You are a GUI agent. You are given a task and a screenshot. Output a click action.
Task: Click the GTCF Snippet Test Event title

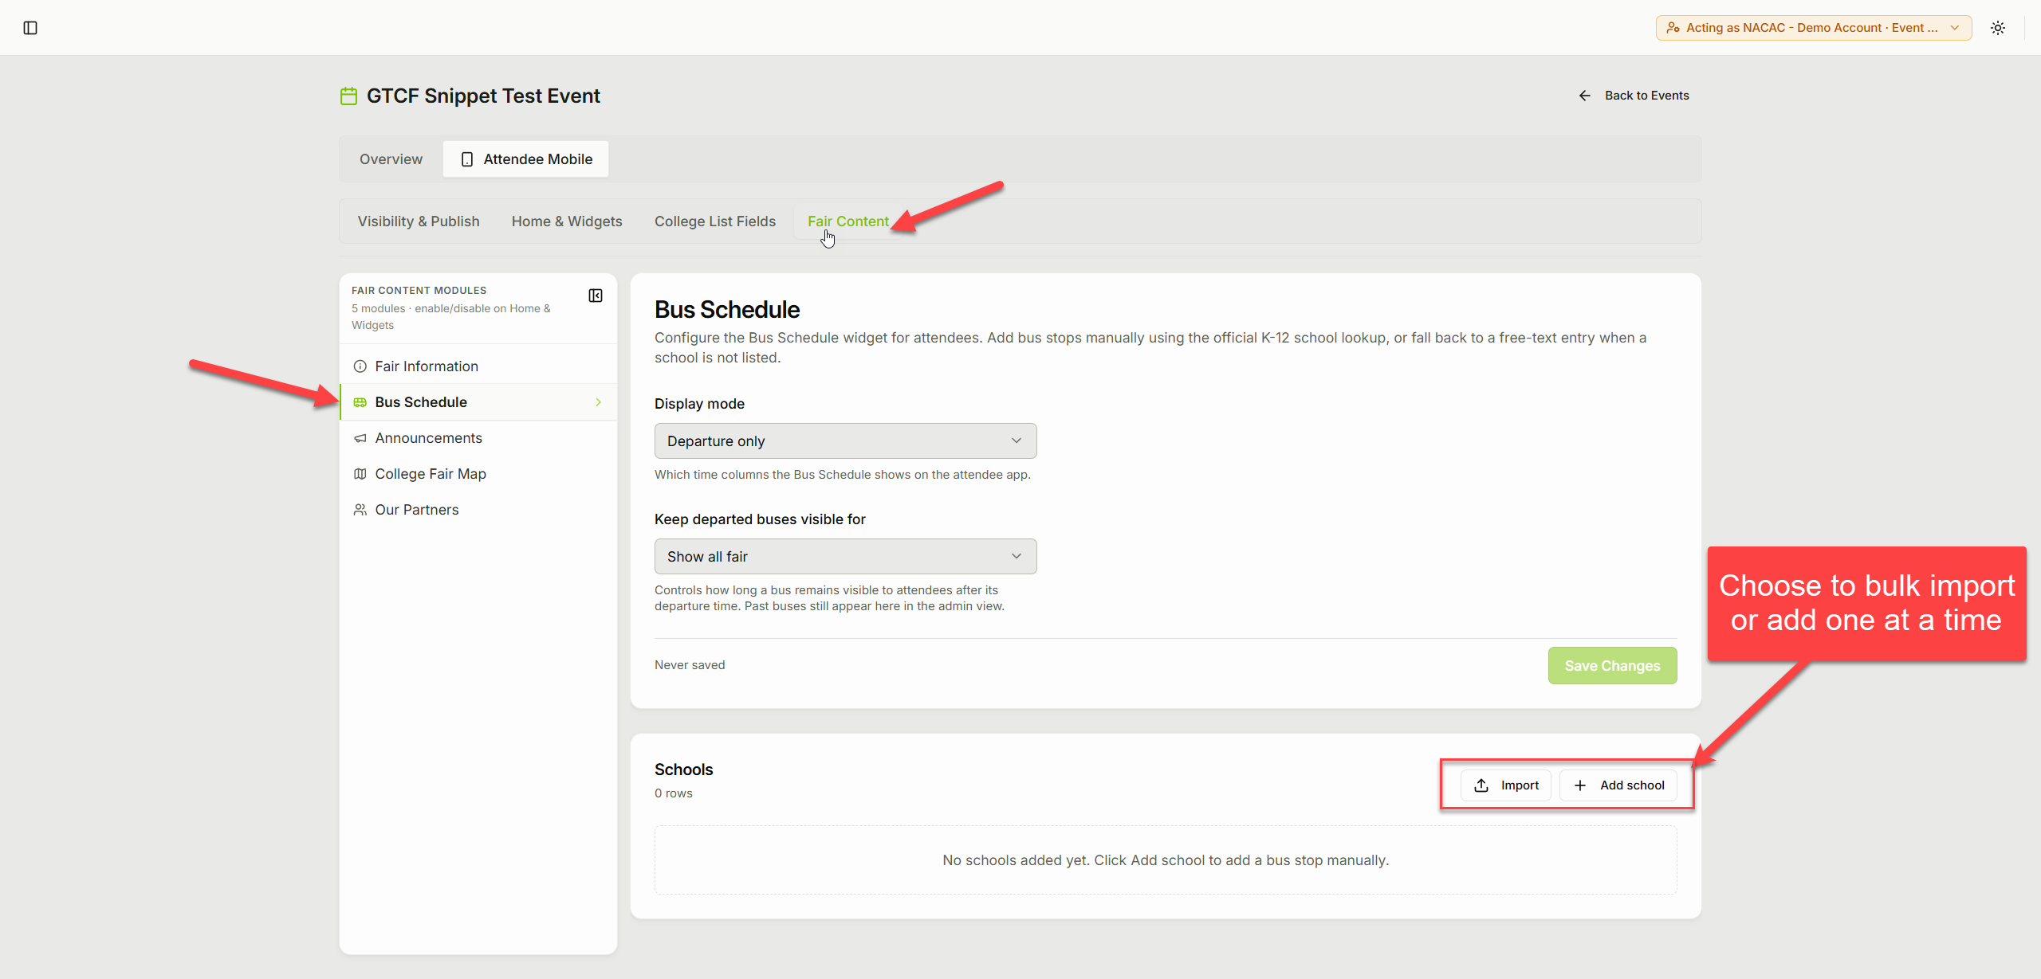483,96
